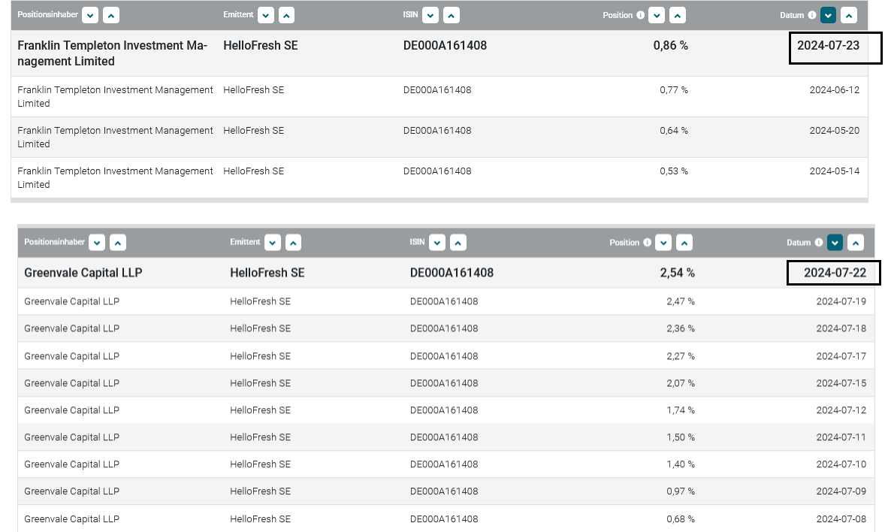Select the 0,64 % position value
Viewport: 888px width, 532px height.
coord(674,131)
